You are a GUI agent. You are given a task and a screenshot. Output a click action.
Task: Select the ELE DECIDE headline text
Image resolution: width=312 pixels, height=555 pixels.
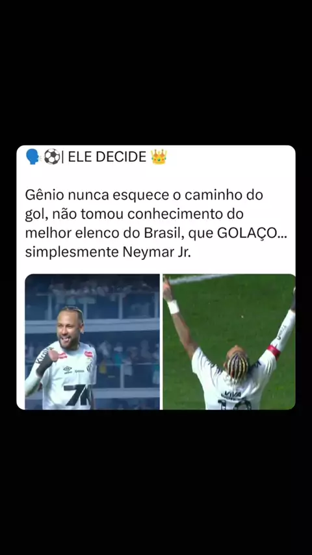click(107, 157)
